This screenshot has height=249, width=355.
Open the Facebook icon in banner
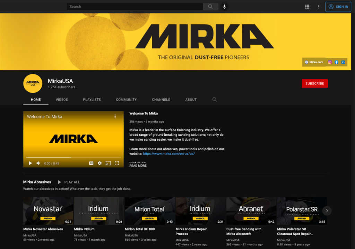[x=336, y=62]
